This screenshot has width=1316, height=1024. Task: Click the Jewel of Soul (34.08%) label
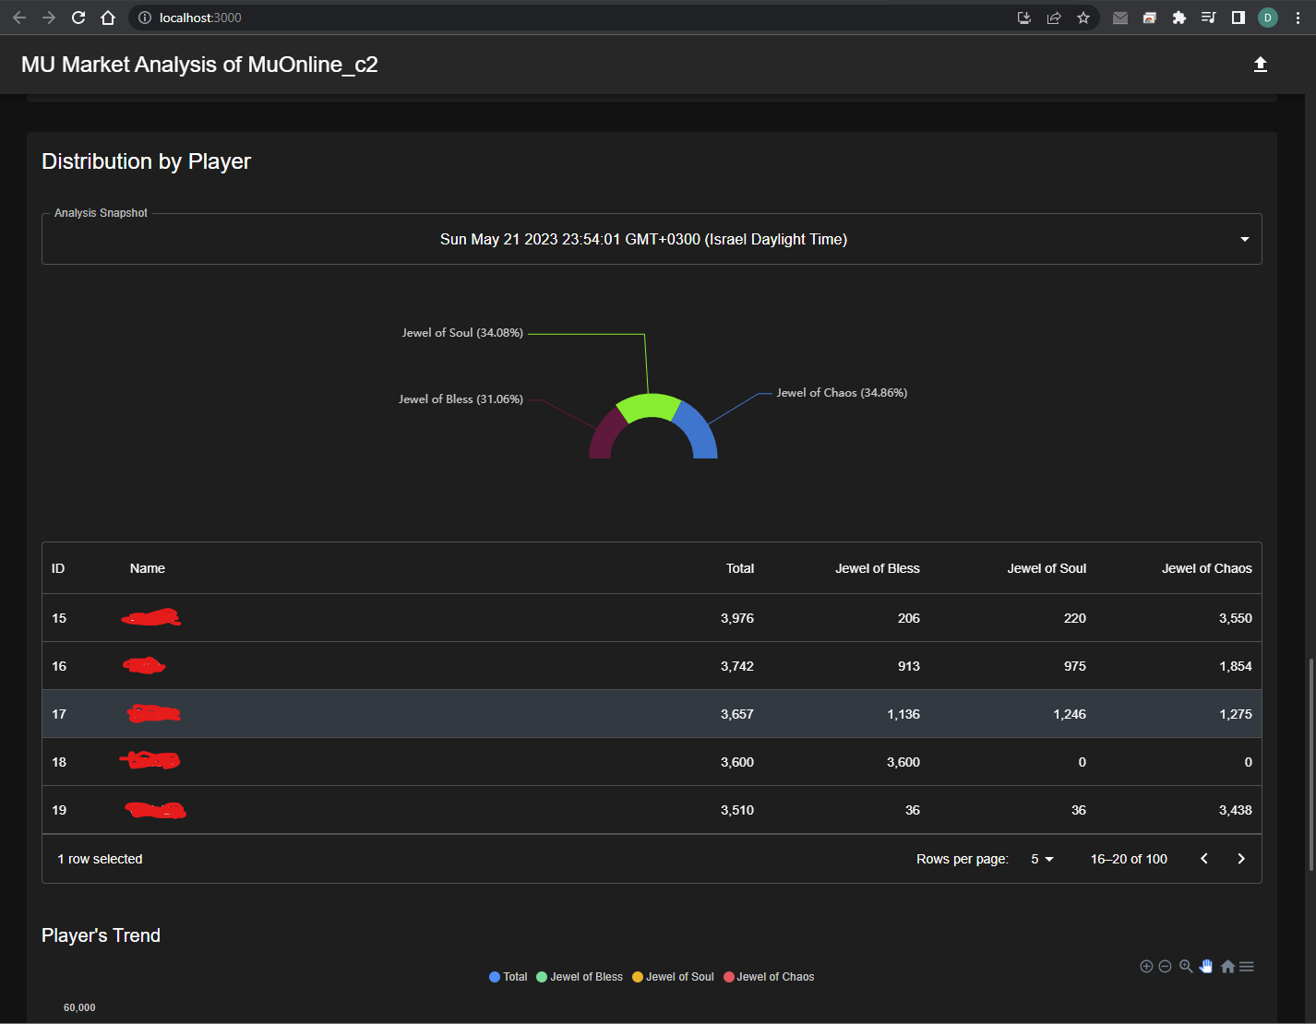462,333
